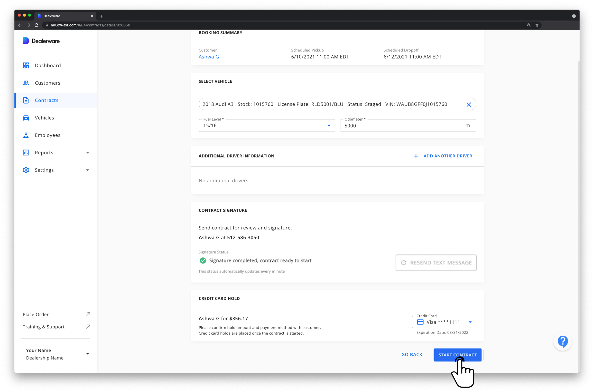
Task: Click the selected vehicle 2018 Audi A3 field
Action: (337, 104)
